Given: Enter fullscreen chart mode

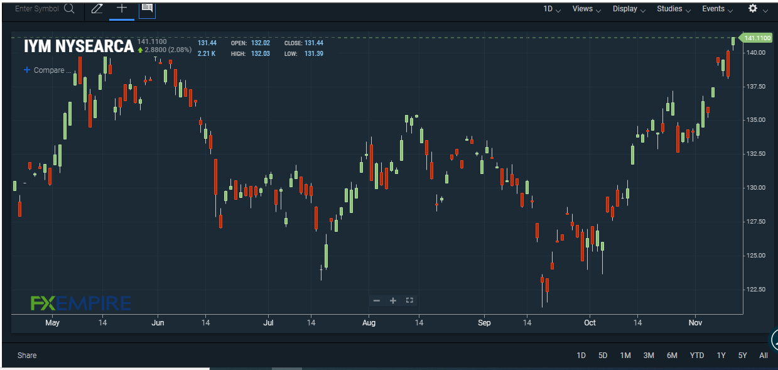Looking at the screenshot, I should coord(409,300).
